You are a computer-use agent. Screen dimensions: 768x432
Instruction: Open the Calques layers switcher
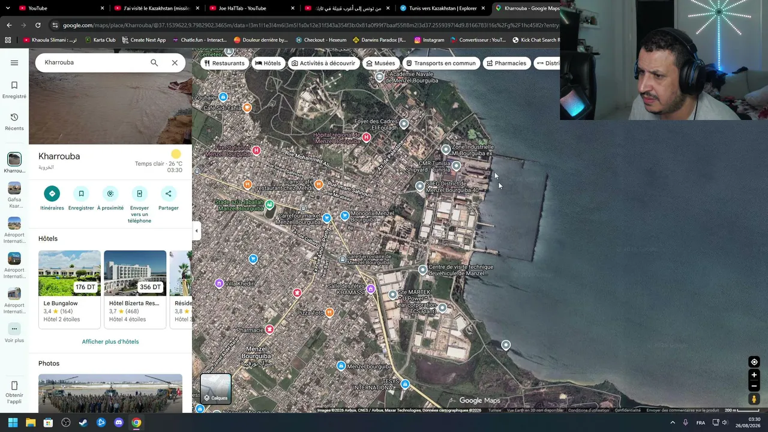pos(215,389)
